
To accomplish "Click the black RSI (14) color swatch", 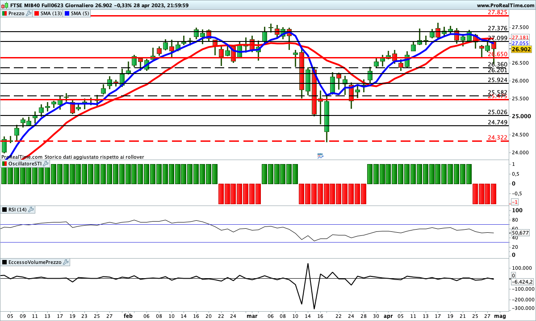I will [x=4, y=210].
